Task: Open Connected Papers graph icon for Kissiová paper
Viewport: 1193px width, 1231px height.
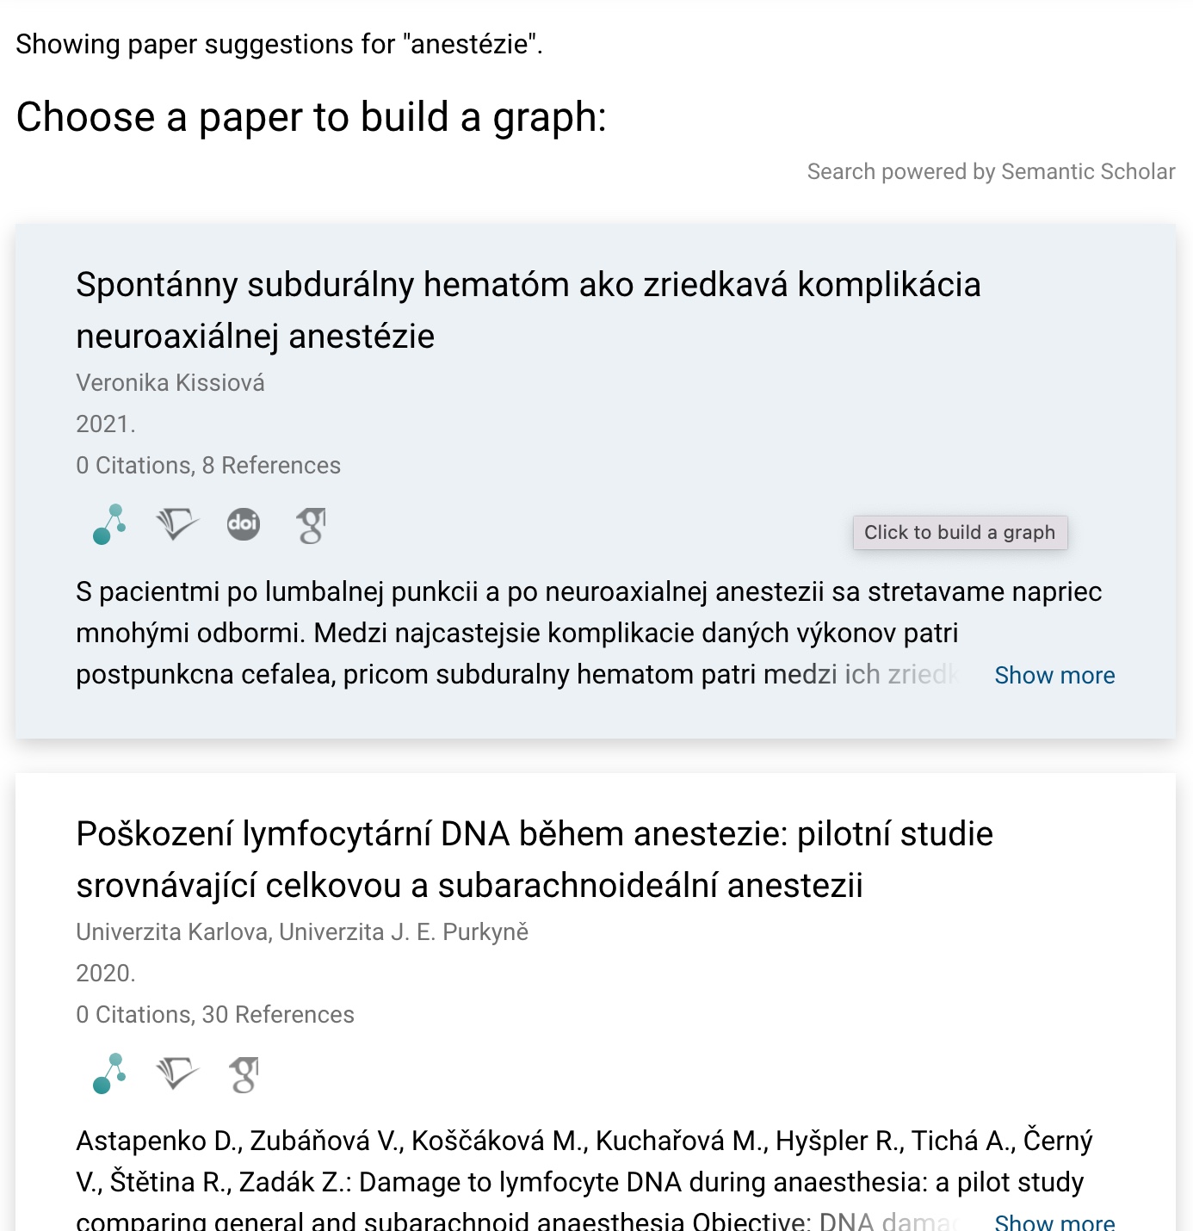Action: point(109,524)
